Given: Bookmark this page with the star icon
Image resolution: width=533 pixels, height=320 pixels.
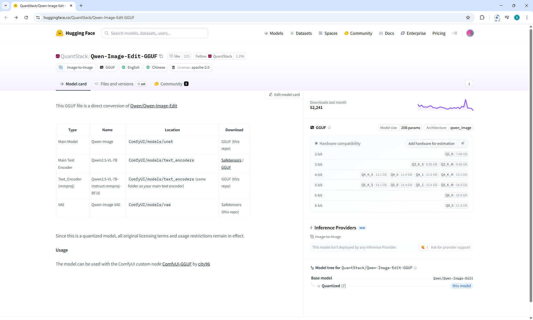Looking at the screenshot, I should click(x=468, y=18).
